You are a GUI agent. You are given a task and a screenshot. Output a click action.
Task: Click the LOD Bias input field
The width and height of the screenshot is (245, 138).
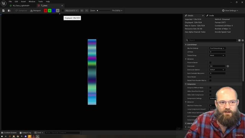[x=217, y=52]
